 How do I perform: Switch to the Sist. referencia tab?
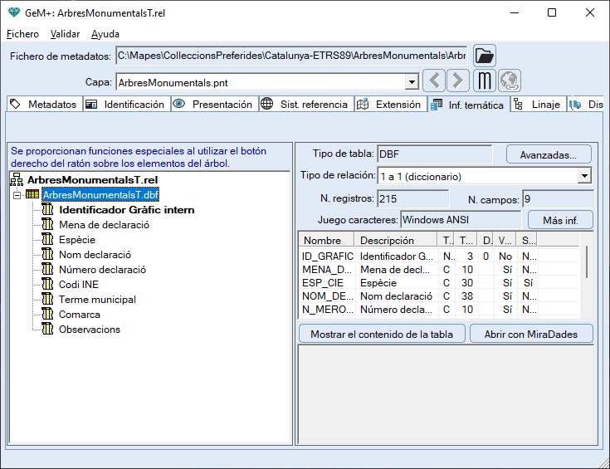(305, 105)
